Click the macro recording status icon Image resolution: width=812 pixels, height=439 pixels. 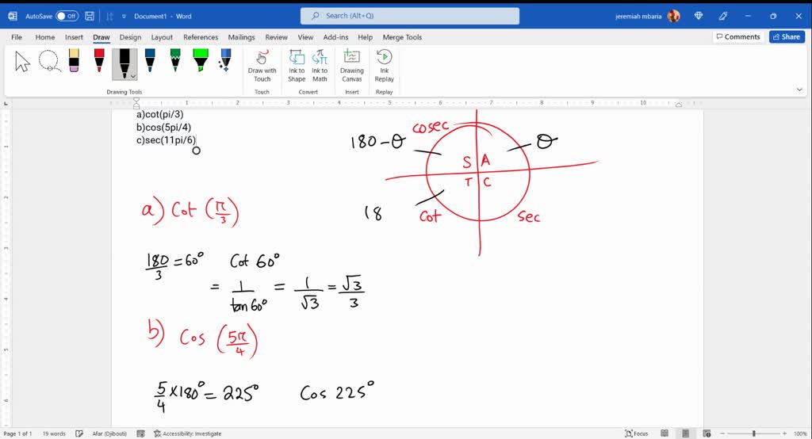(140, 433)
